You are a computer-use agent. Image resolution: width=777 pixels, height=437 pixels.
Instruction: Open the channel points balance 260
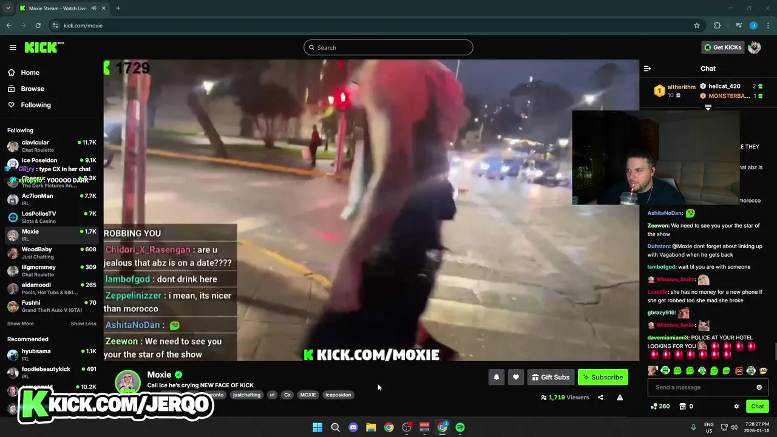(660, 406)
